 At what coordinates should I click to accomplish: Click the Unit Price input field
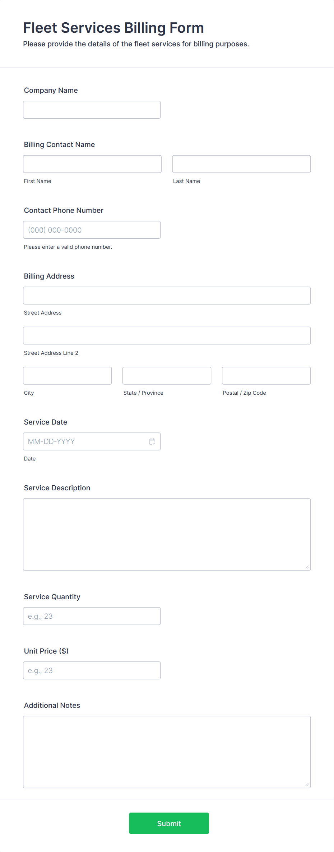[92, 670]
